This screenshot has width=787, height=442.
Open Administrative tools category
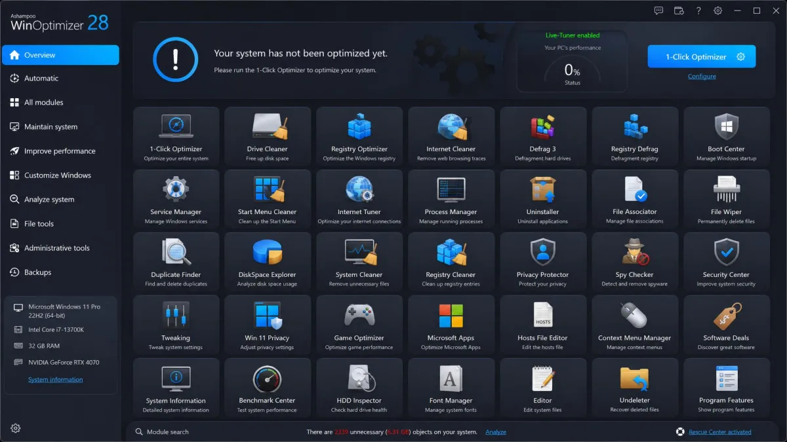[x=60, y=248]
